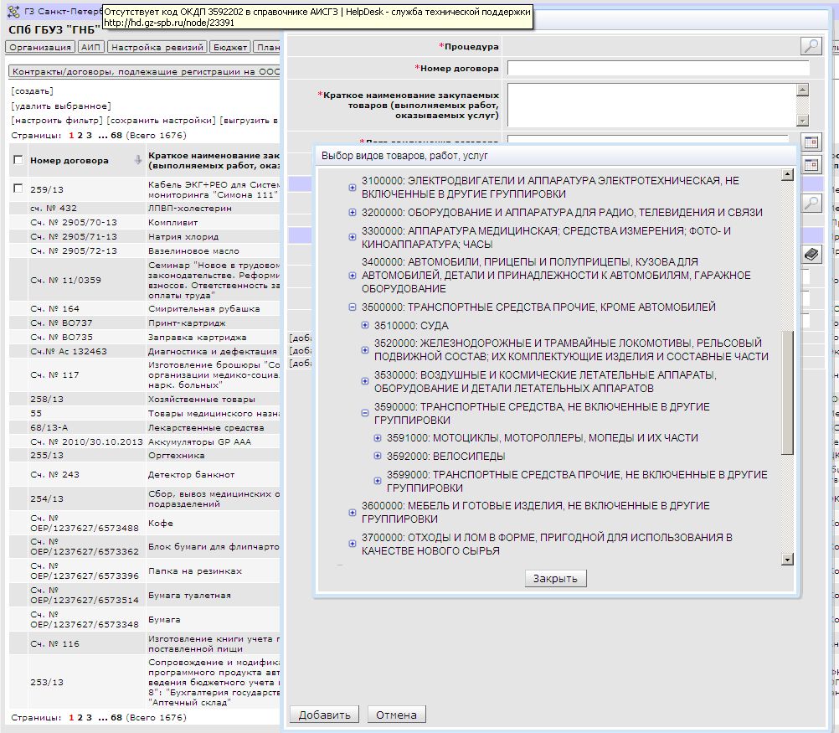Tick the select-all checkbox in the table header
This screenshot has width=839, height=733.
[18, 159]
